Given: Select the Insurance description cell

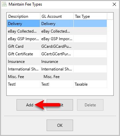Looking at the screenshot, I should (23, 62).
